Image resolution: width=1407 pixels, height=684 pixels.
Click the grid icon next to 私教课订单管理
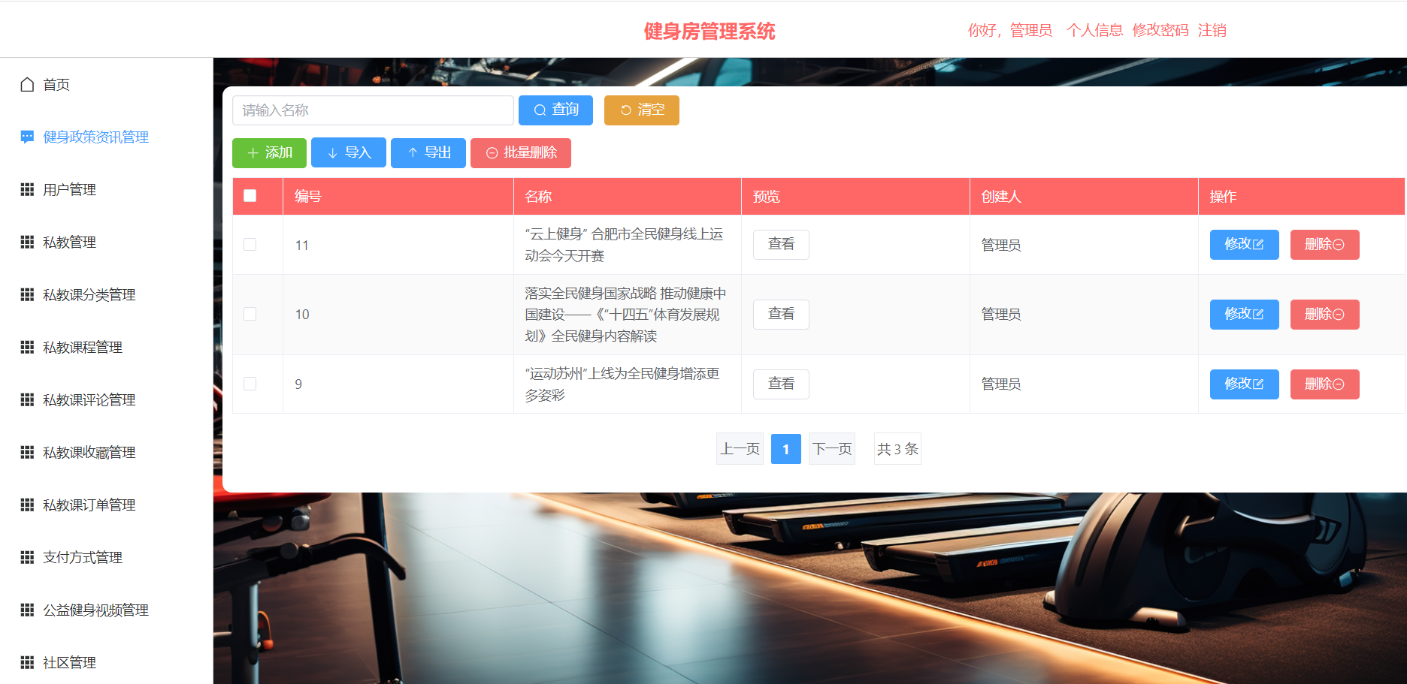(27, 505)
